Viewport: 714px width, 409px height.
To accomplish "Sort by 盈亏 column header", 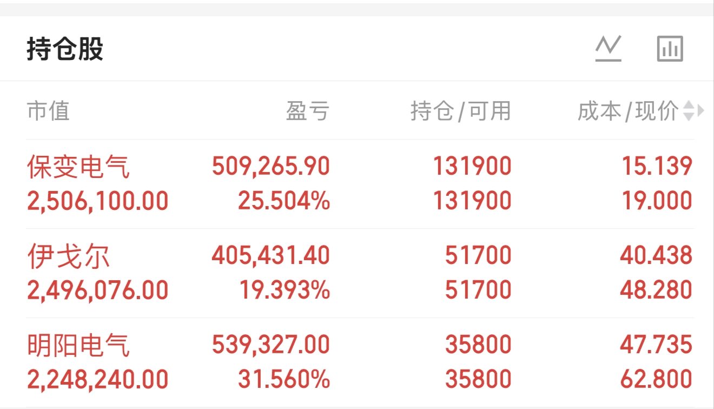I will click(x=307, y=111).
